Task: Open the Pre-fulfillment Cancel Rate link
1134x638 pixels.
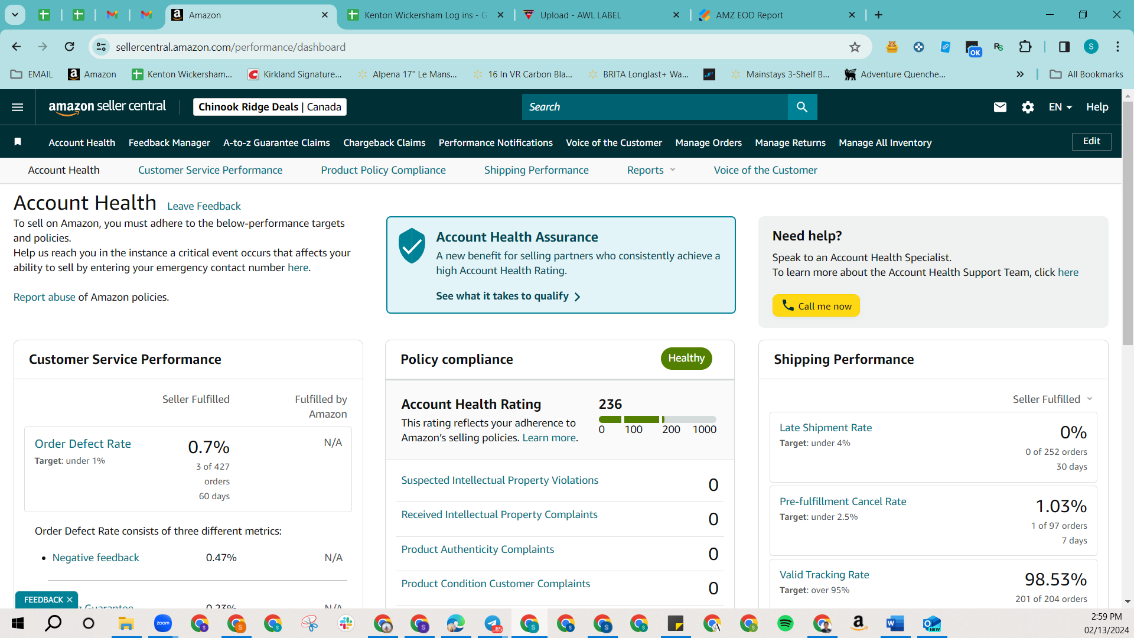Action: click(x=843, y=502)
